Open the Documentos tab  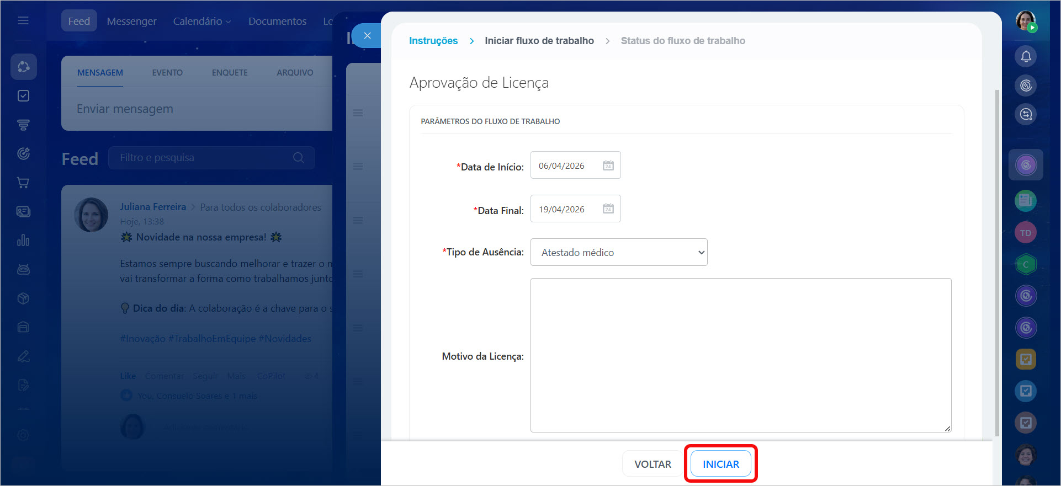(x=277, y=21)
